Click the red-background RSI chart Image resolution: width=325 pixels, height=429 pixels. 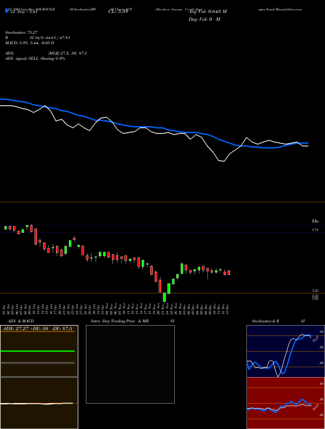[285, 403]
